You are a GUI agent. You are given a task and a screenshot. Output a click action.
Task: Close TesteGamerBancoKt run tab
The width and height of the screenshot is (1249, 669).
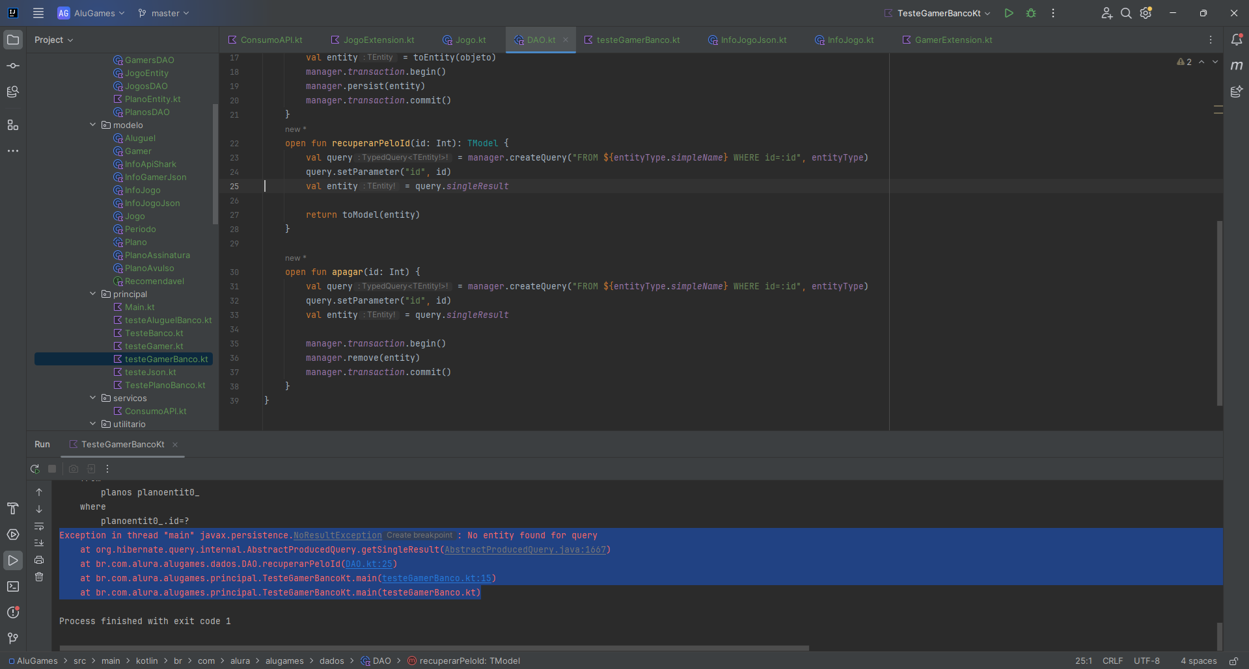[175, 445]
